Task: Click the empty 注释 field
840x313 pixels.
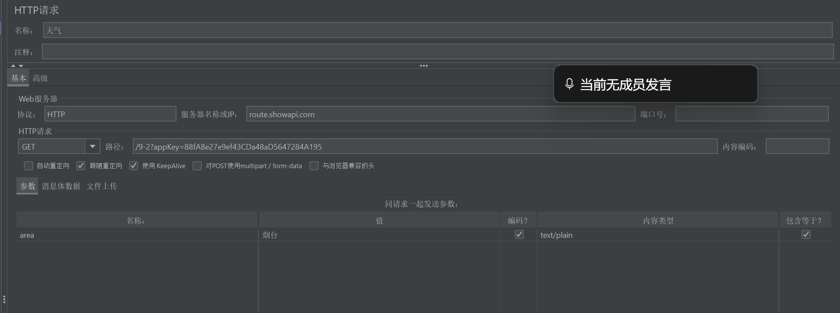Action: tap(438, 51)
